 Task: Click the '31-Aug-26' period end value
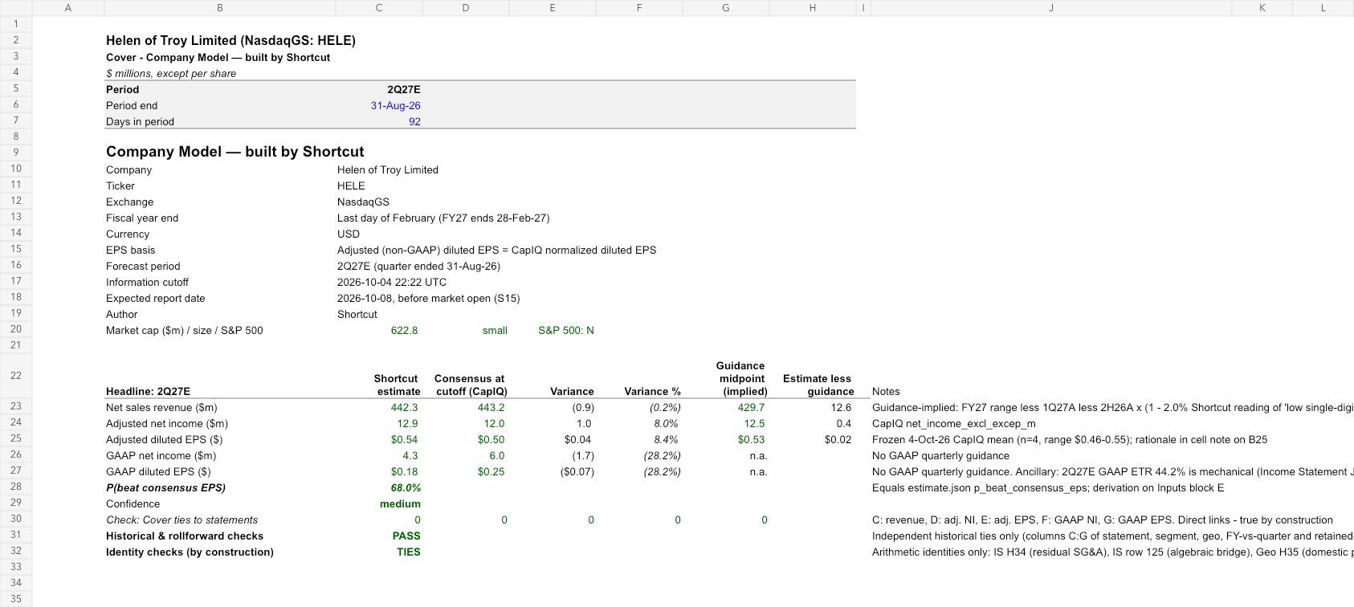pos(395,105)
